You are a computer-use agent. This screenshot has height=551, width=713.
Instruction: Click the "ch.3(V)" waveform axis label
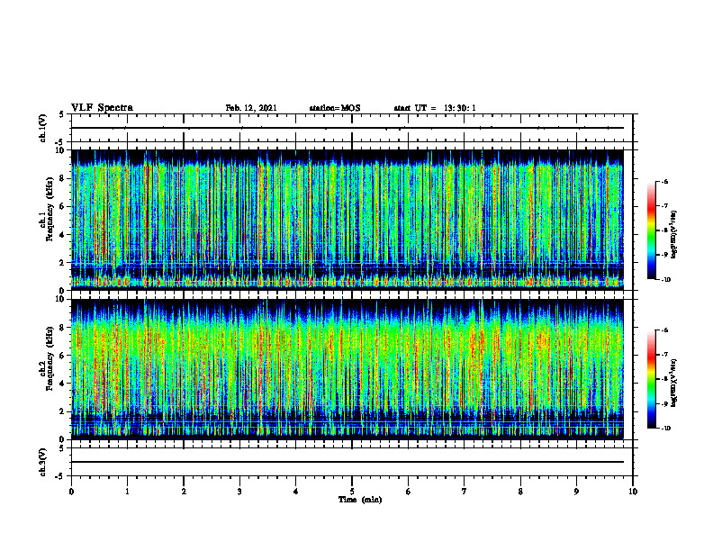pos(43,462)
